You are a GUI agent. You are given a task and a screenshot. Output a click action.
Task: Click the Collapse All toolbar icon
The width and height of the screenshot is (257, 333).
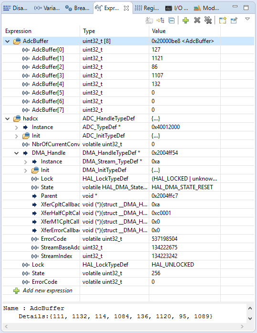(x=171, y=21)
